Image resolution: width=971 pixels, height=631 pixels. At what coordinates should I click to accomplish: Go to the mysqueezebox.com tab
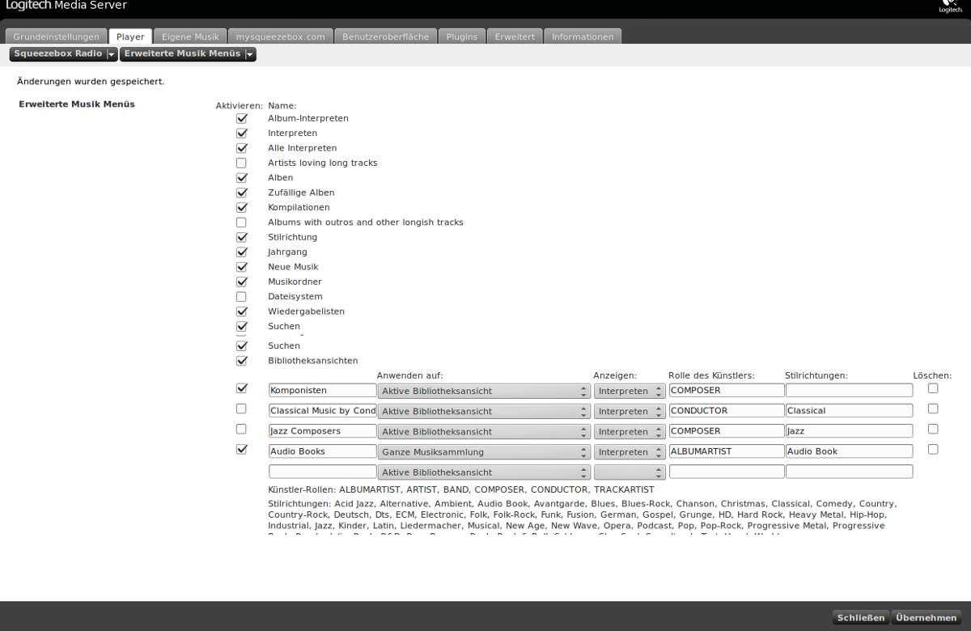[280, 36]
